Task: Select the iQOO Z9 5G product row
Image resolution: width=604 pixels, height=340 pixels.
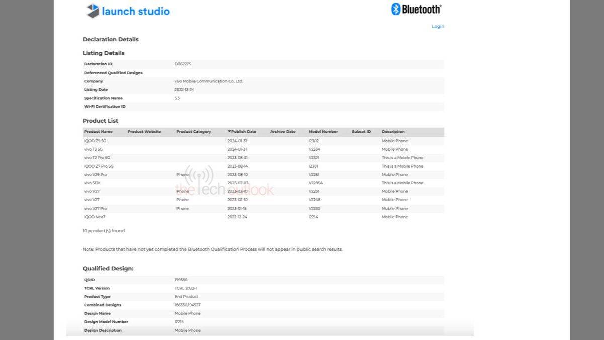Action: [96, 141]
